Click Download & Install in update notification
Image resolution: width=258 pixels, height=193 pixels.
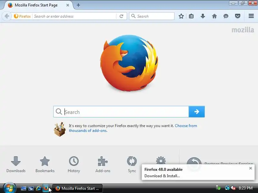[x=162, y=176]
